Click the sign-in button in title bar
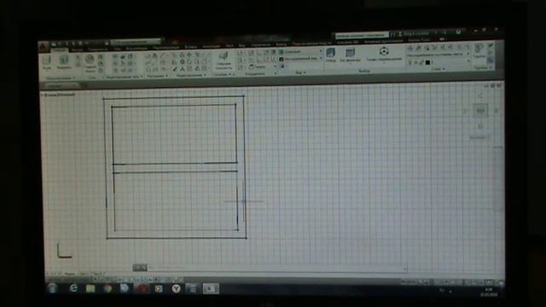 414,34
